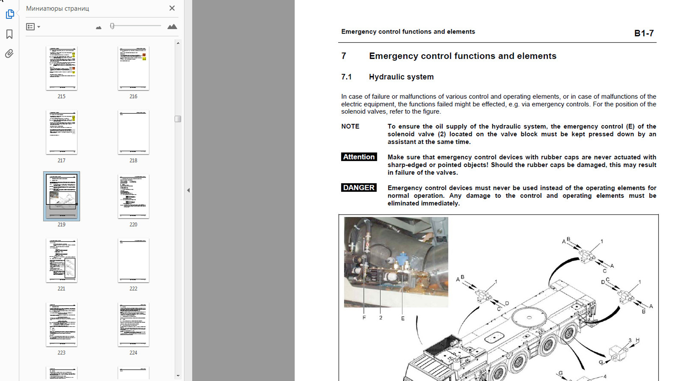This screenshot has height=381, width=684.
Task: Open the Bookmarks panel icon
Action: coord(9,34)
